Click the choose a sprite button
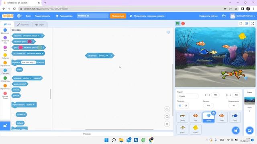This screenshot has height=144, width=257. pos(236,130)
